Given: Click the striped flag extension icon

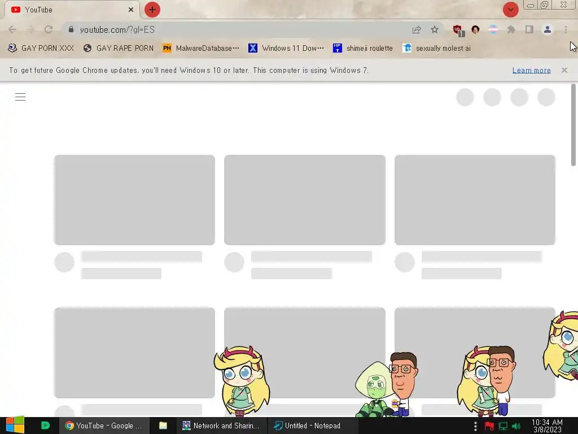Looking at the screenshot, I should tap(493, 29).
